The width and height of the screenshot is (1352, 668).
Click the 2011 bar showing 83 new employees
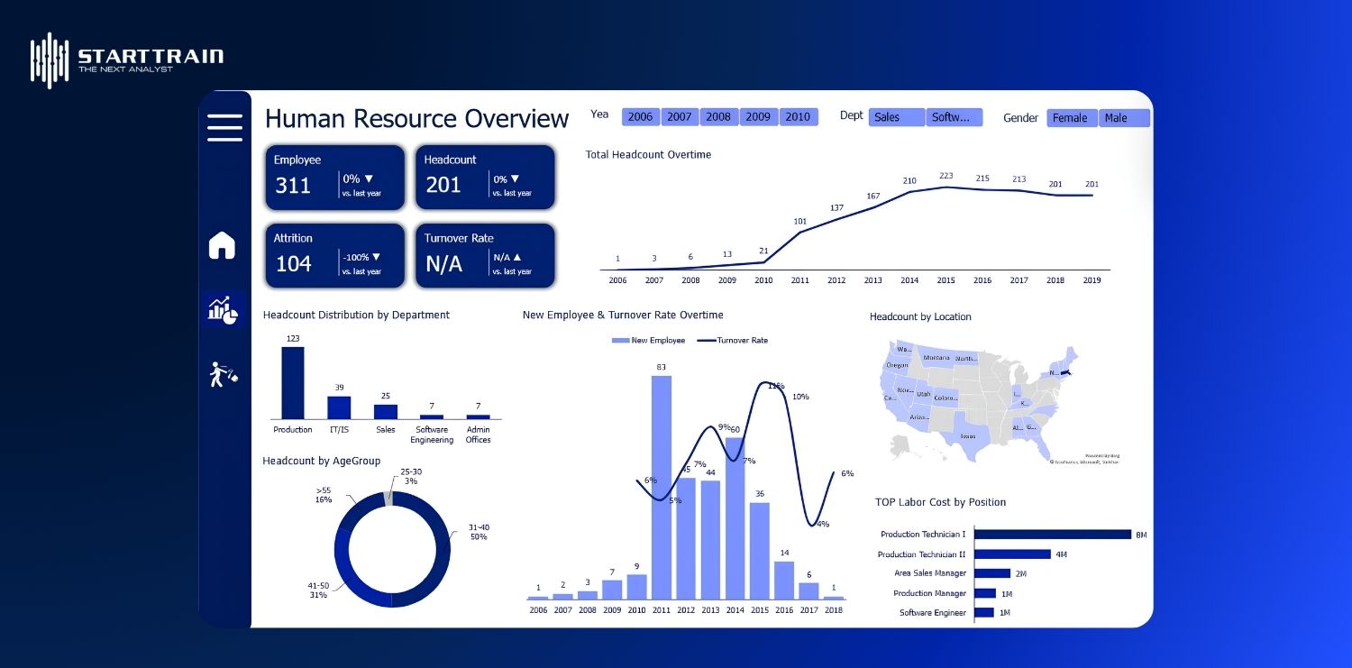(662, 488)
